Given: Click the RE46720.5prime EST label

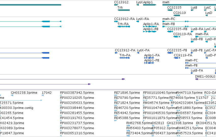Looking at the screenshot, I should (127, 108).
